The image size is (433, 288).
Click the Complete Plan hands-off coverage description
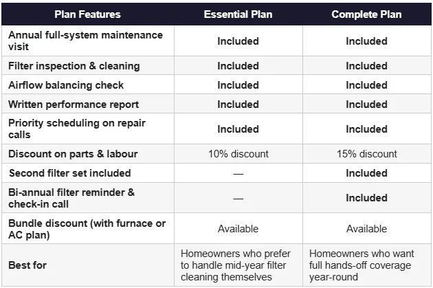(362, 265)
